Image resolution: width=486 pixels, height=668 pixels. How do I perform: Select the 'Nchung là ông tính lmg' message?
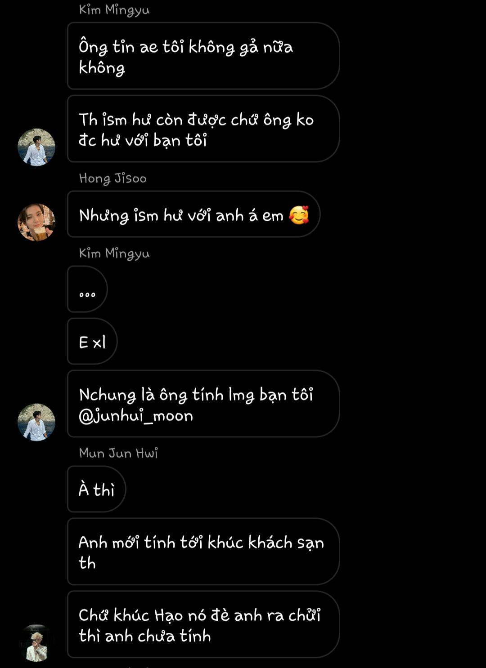pos(203,404)
